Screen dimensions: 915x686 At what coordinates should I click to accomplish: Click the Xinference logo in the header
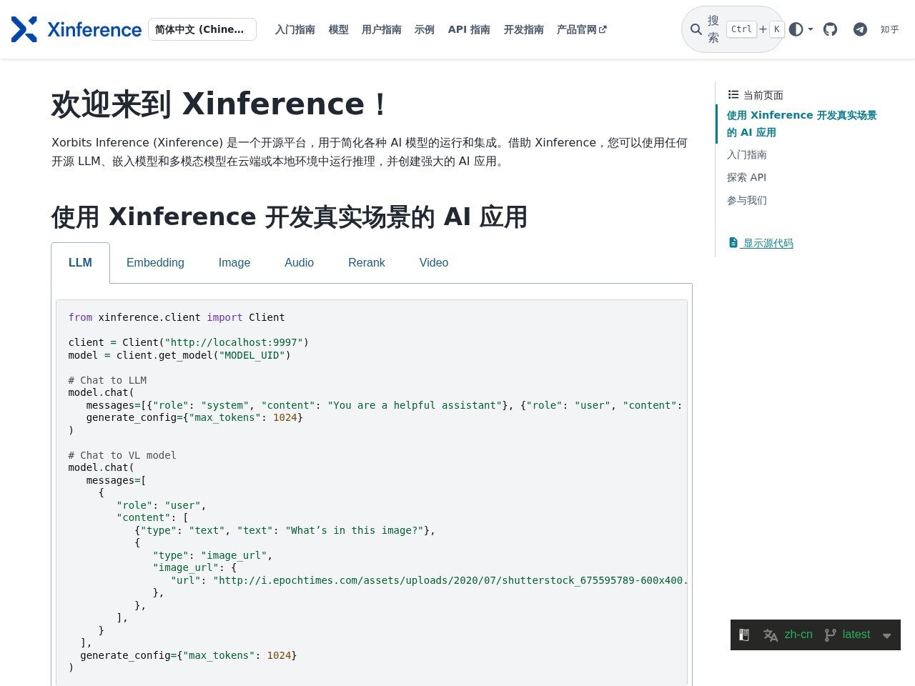76,29
